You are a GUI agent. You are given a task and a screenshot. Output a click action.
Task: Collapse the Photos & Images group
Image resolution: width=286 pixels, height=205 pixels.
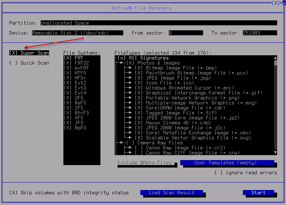coord(125,63)
